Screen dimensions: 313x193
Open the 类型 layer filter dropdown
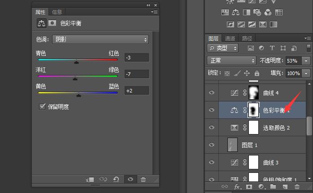(223, 48)
